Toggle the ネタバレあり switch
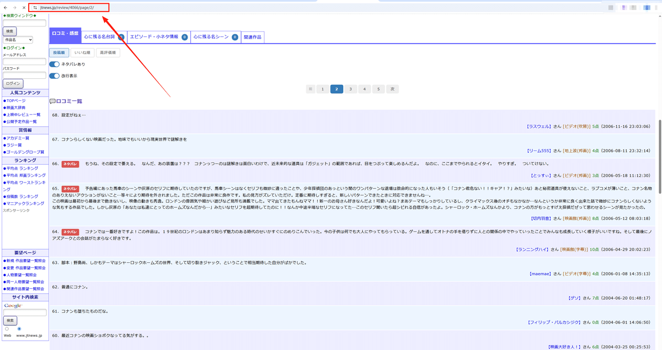Image resolution: width=662 pixels, height=350 pixels. click(x=54, y=64)
